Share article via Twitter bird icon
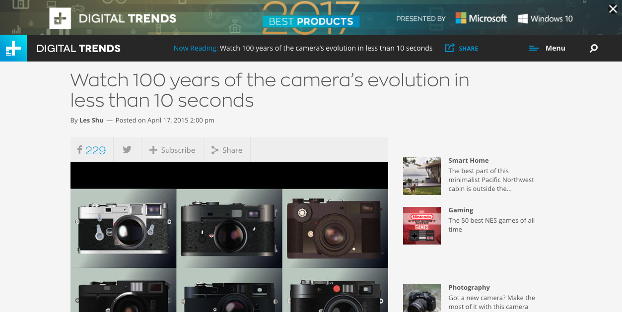 click(x=127, y=150)
